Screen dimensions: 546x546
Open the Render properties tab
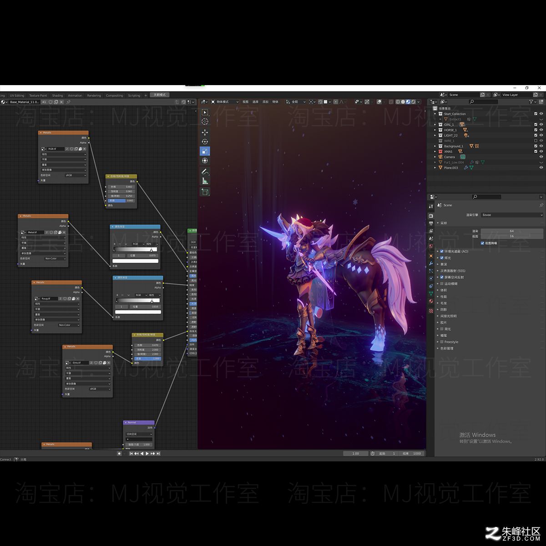(x=431, y=216)
